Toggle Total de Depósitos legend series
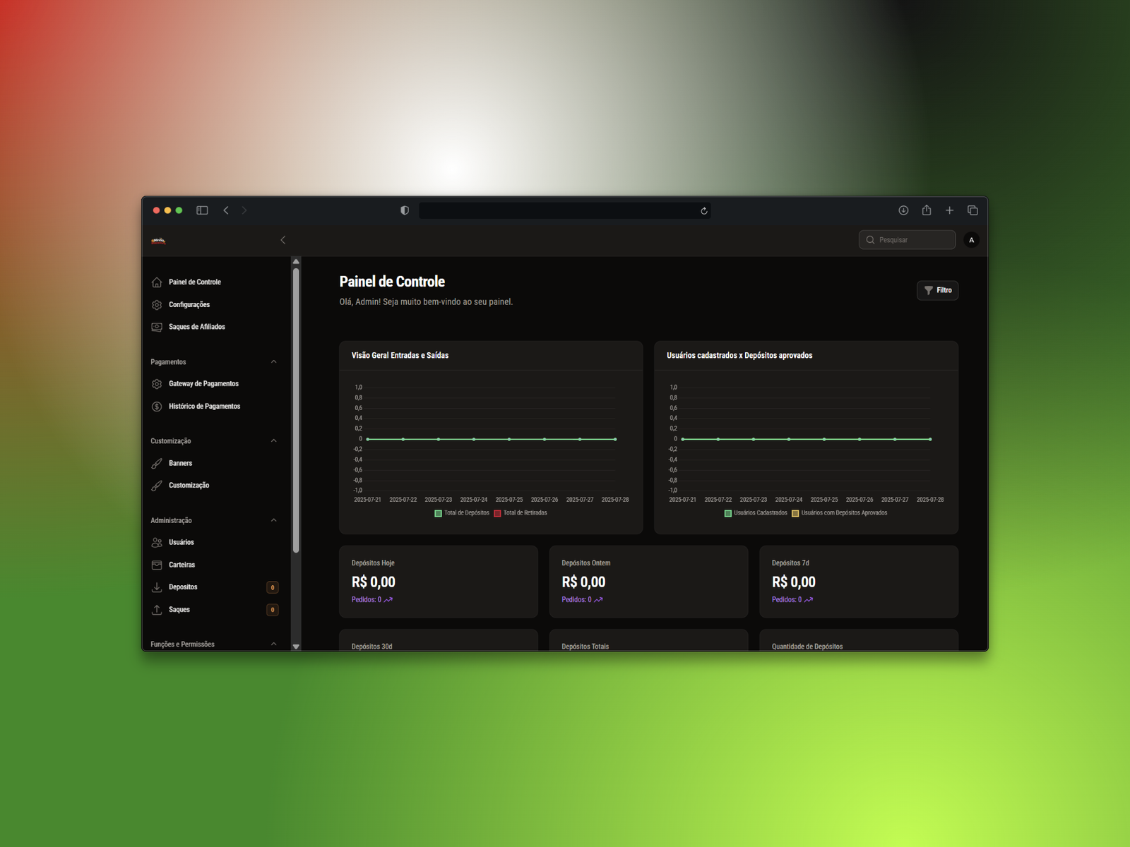 pyautogui.click(x=462, y=513)
